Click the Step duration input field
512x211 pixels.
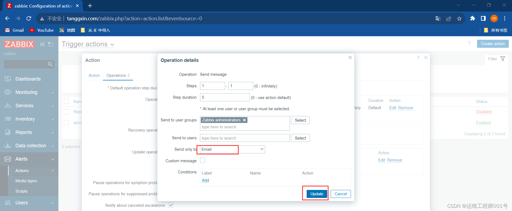coord(225,97)
